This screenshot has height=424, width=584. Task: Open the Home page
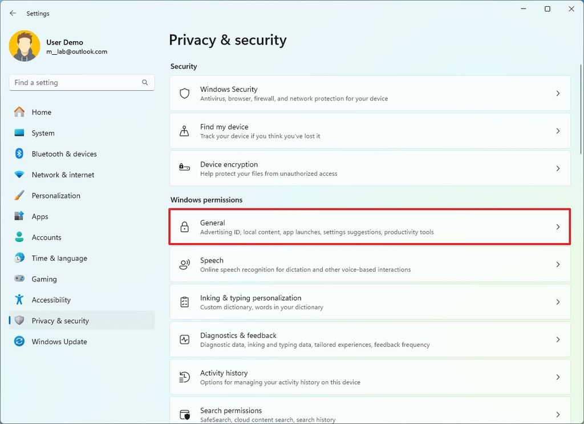pos(82,112)
